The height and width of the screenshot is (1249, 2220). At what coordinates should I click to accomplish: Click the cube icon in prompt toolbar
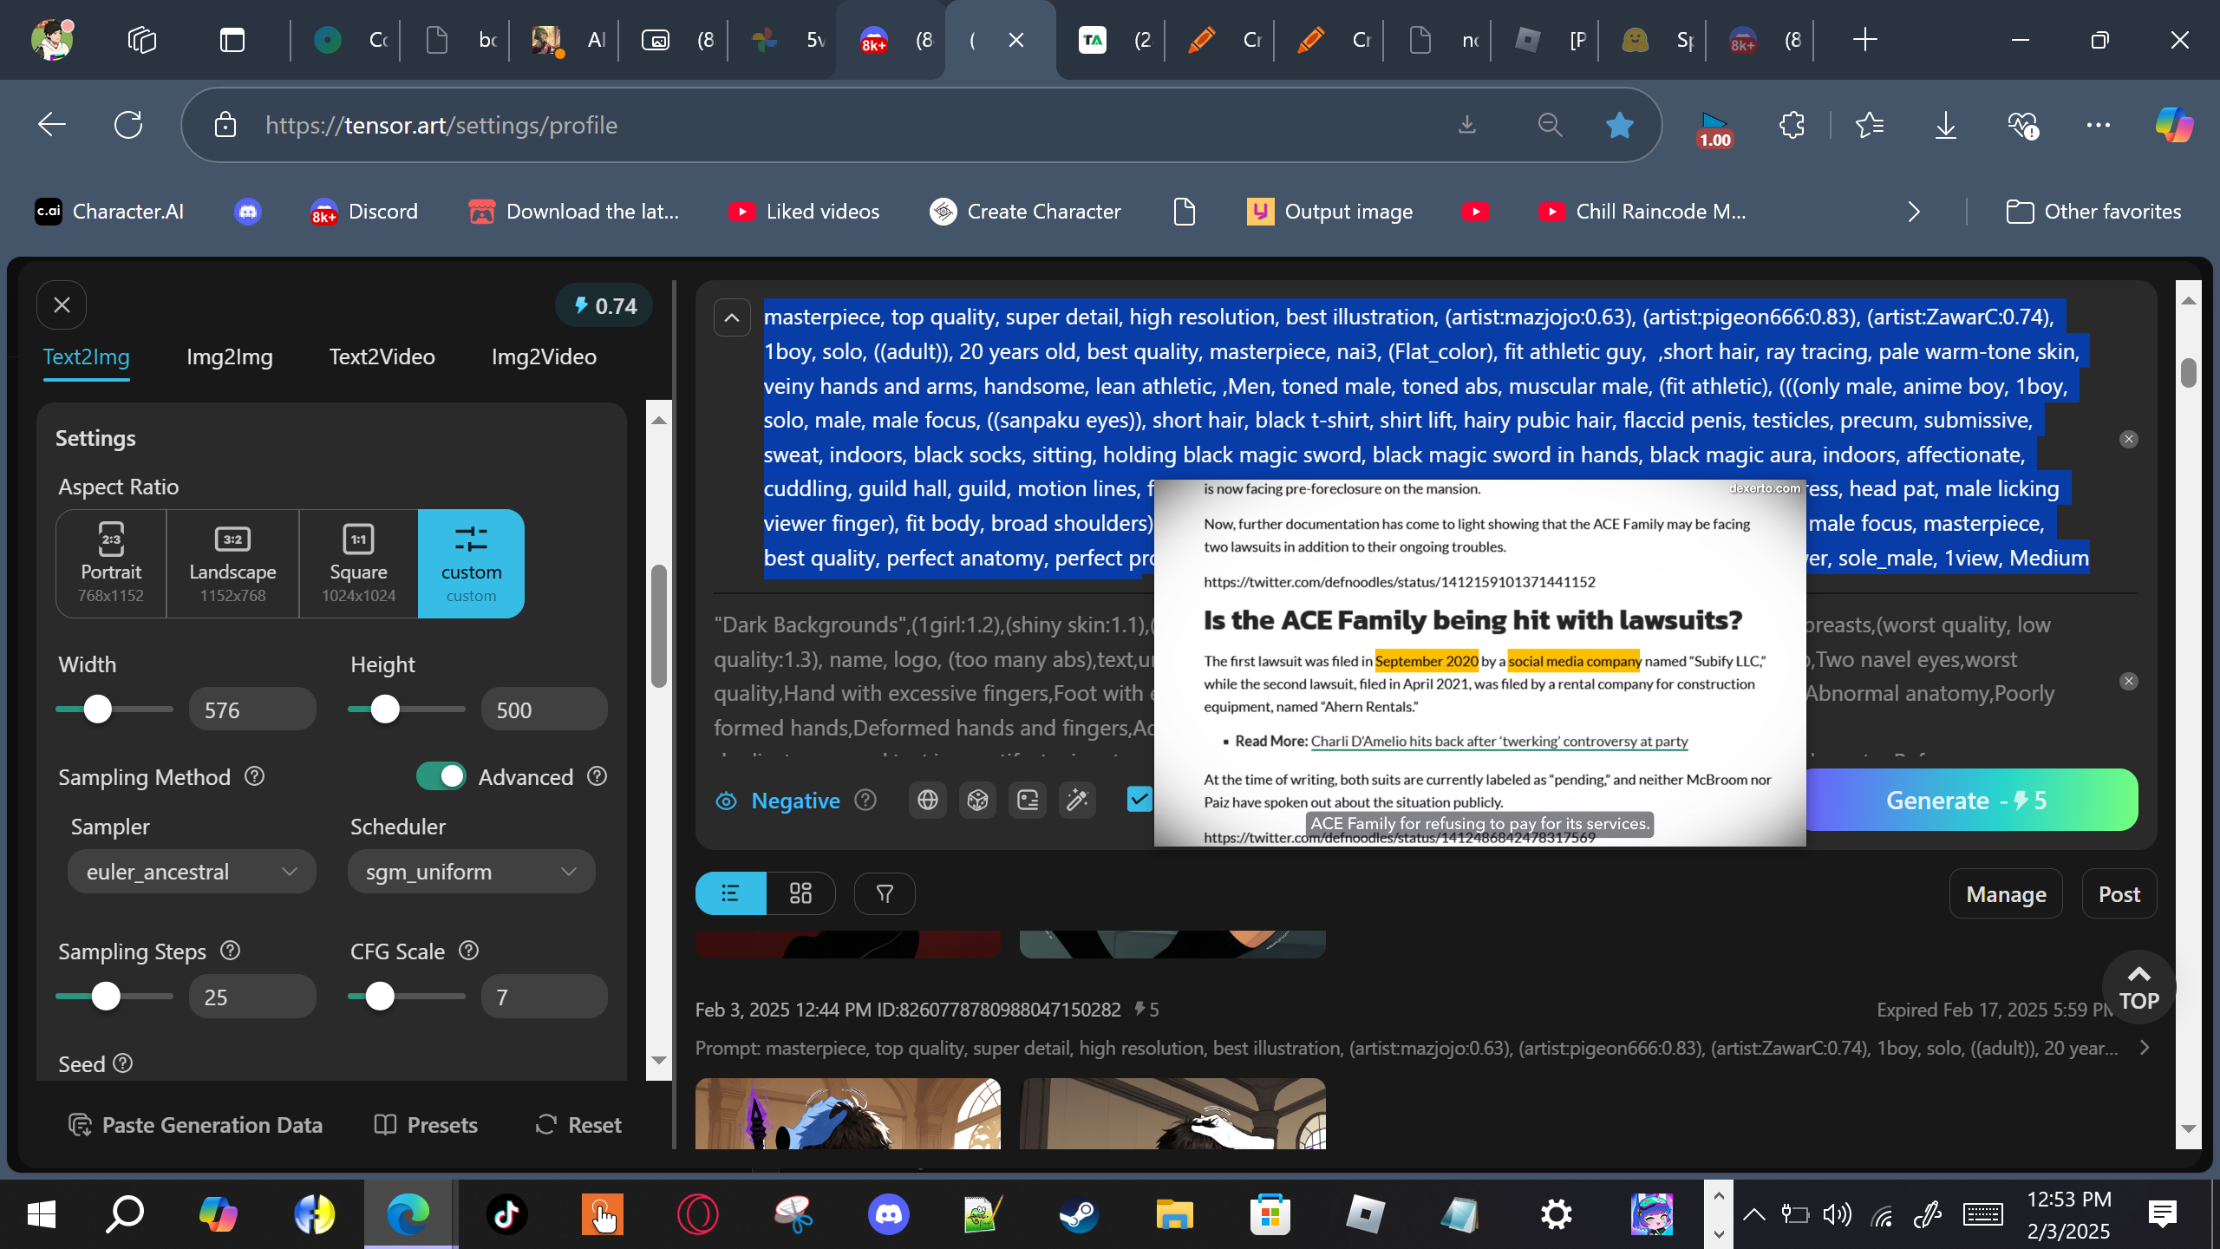pos(978,800)
